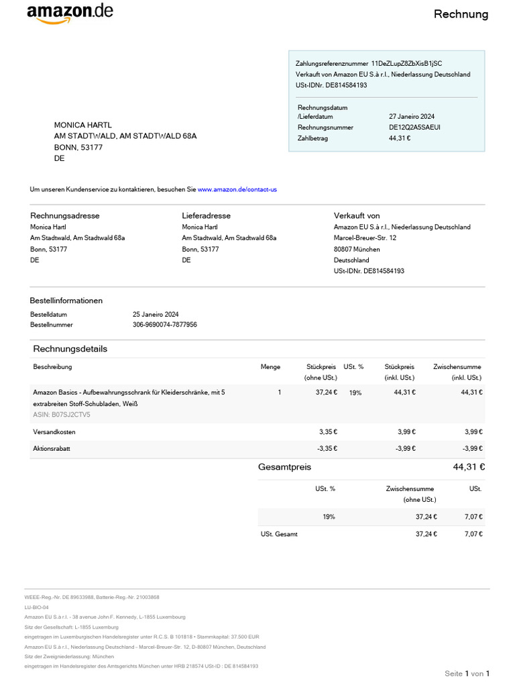This screenshot has width=515, height=687.
Task: Click the LU-BIO-04 footer text
Action: tap(36, 607)
